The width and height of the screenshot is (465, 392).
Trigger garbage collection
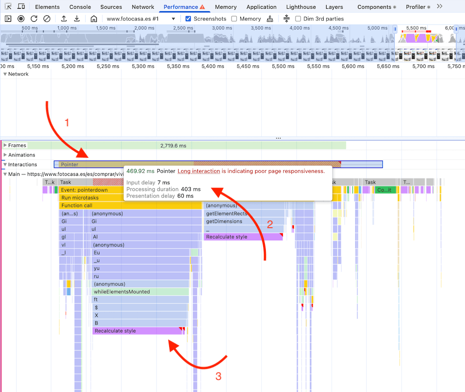270,19
